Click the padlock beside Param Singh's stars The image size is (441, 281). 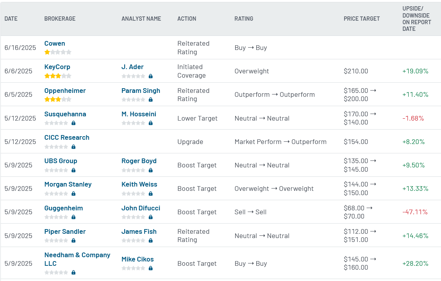coord(150,100)
